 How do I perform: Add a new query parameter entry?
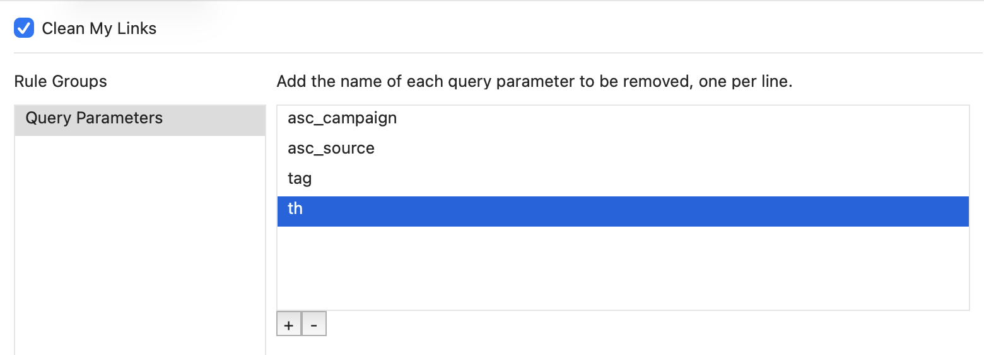tap(289, 325)
